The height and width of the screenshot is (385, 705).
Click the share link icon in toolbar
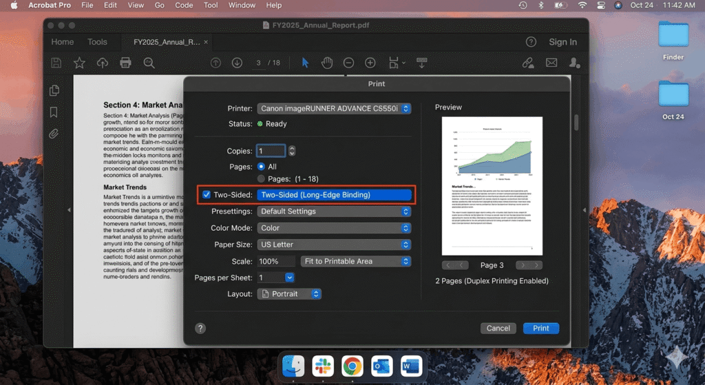[x=528, y=63]
